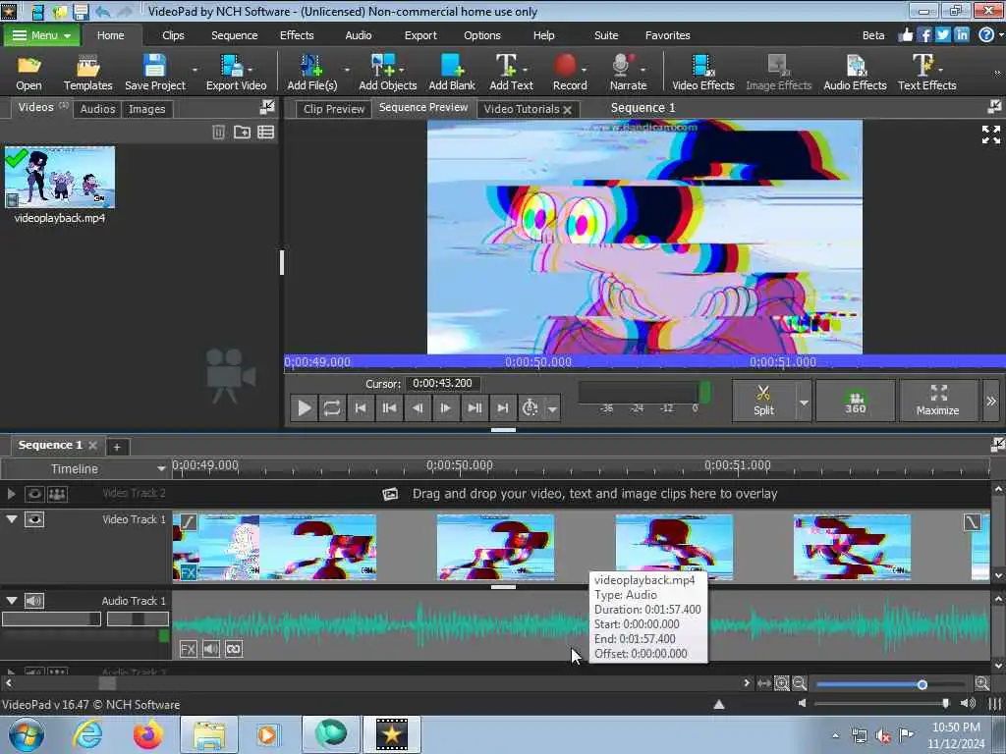The width and height of the screenshot is (1006, 754).
Task: Click the Help question mark icon
Action: pos(986,35)
